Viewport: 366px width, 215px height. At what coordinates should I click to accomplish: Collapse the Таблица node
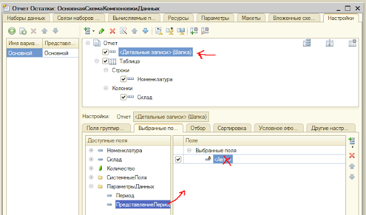(97, 61)
